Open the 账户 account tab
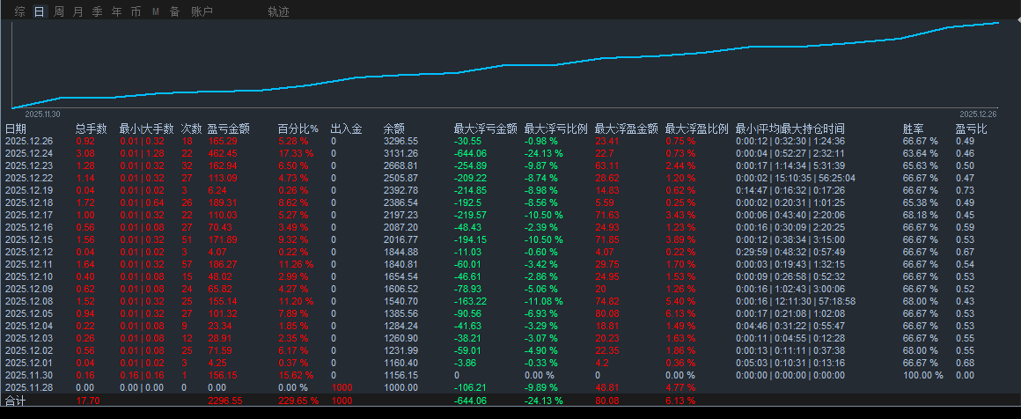This screenshot has width=1021, height=419. click(202, 11)
